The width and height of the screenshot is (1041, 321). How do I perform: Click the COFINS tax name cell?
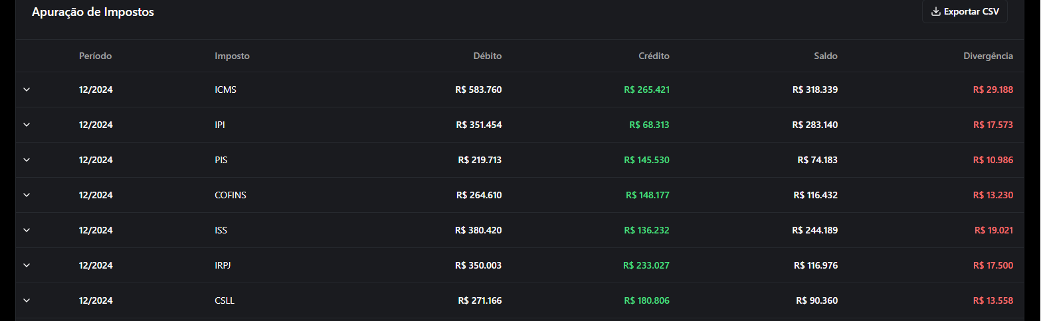tap(231, 195)
